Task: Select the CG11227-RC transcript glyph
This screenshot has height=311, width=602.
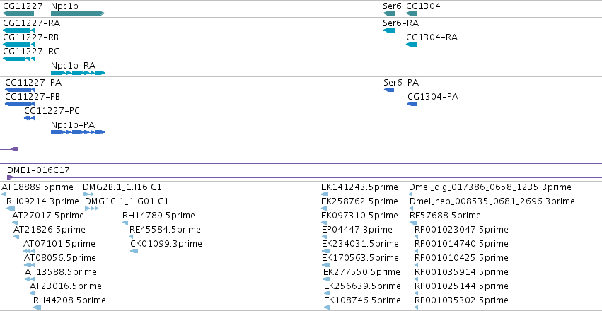Action: click(18, 59)
